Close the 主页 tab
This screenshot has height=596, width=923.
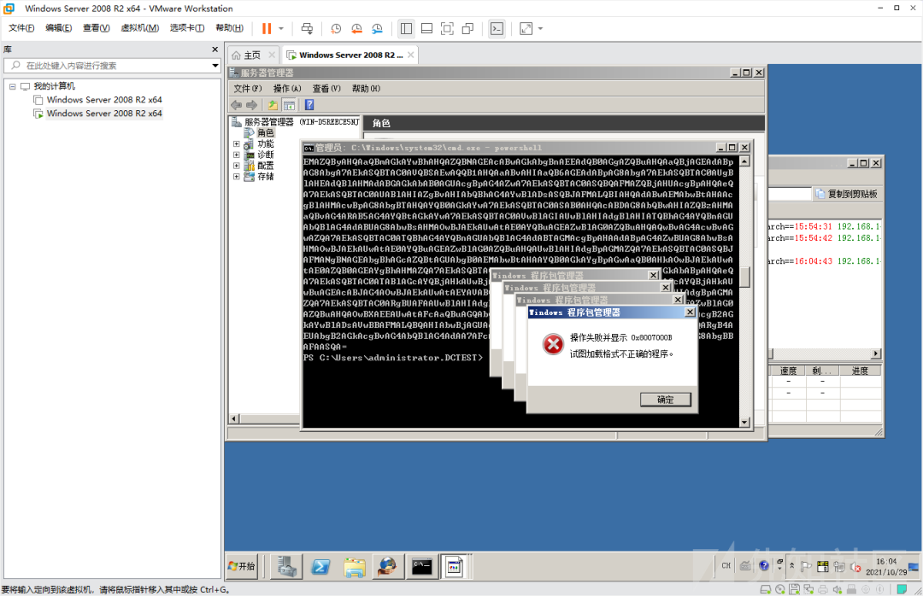pyautogui.click(x=272, y=55)
